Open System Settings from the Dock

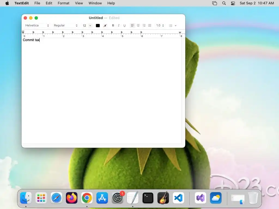coord(117,198)
